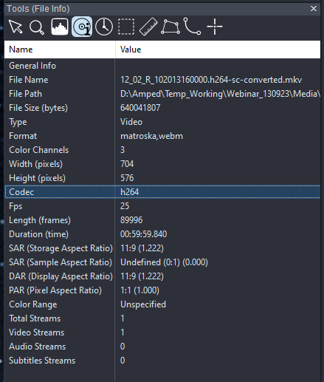Toggle the File Info tool
This screenshot has width=324, height=382.
[x=82, y=27]
